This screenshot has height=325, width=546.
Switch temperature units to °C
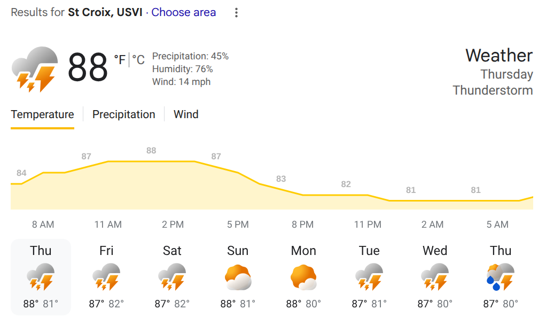[138, 60]
